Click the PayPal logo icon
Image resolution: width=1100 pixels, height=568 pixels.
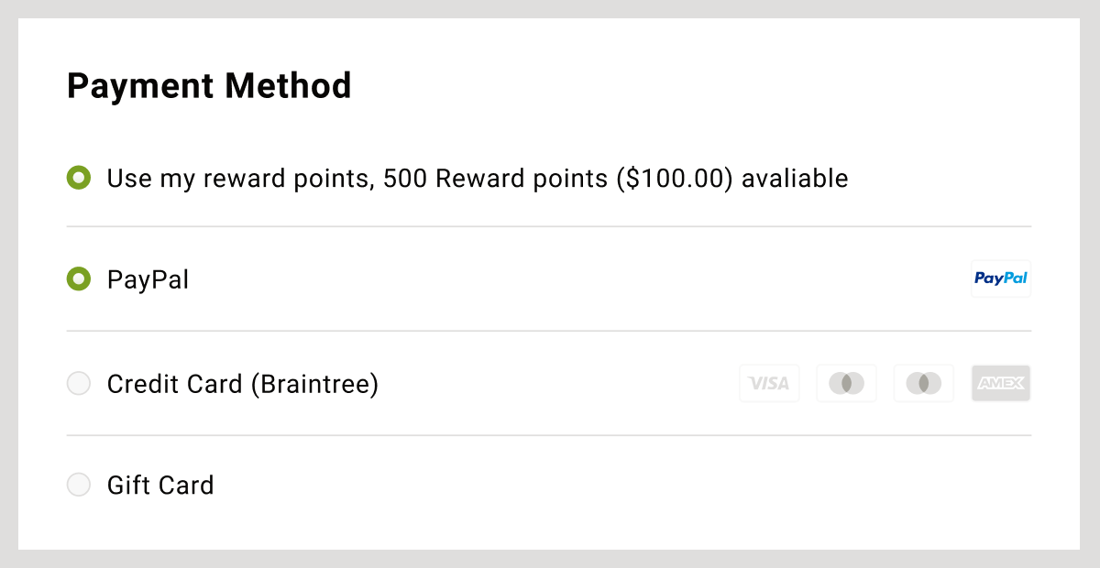(1001, 279)
